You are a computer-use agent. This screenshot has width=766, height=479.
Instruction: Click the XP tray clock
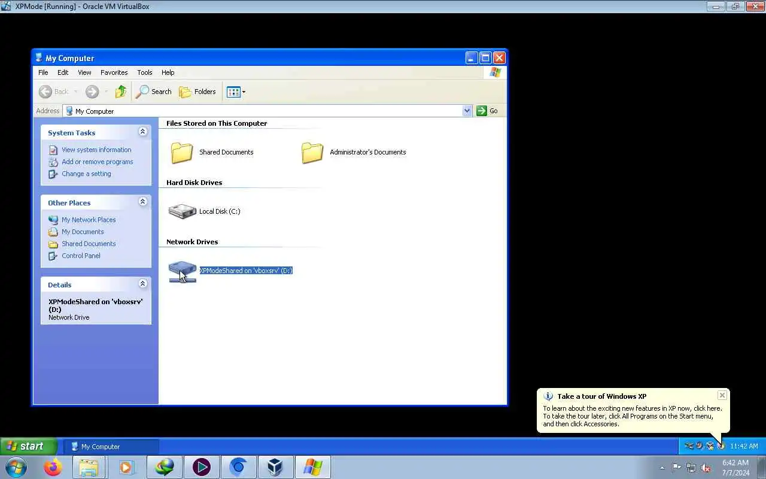click(x=744, y=446)
